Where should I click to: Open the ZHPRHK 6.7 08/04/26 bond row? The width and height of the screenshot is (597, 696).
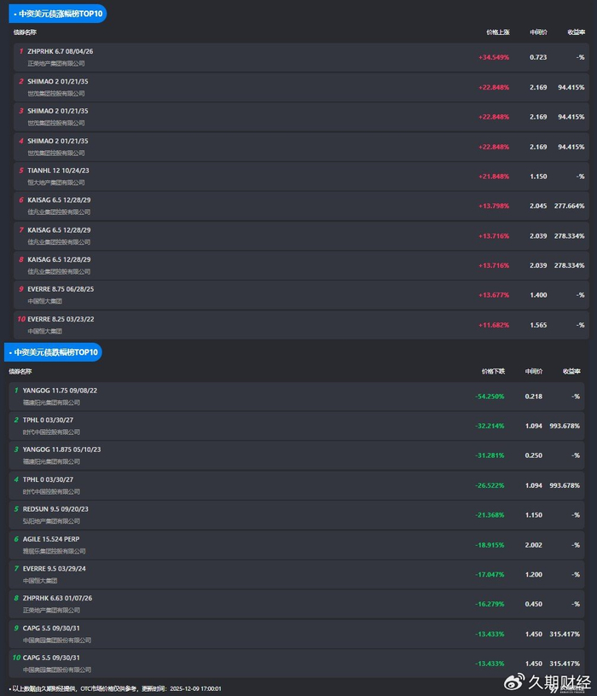(60, 51)
